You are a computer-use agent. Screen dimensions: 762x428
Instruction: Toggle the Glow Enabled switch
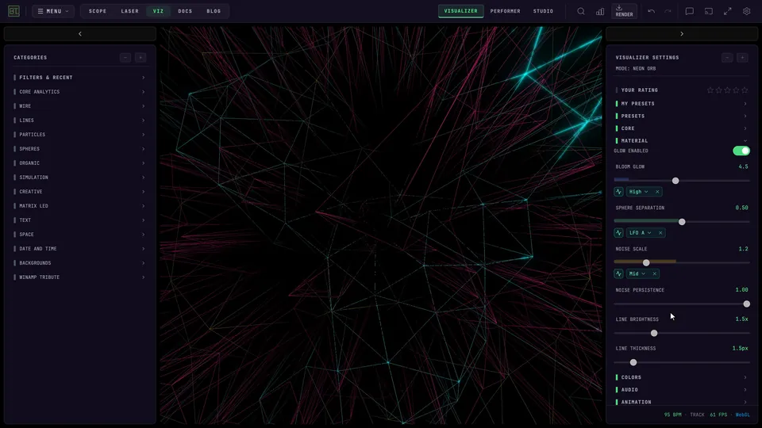click(x=741, y=151)
